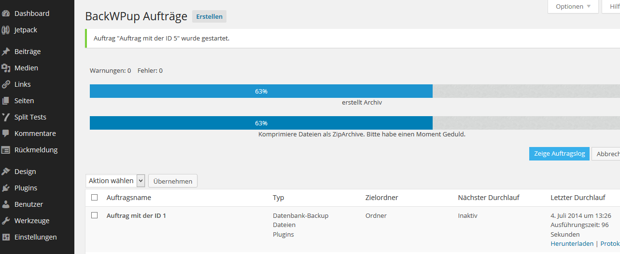Screen dimensions: 620x254
Task: Click the job started notice message
Action: 161,39
